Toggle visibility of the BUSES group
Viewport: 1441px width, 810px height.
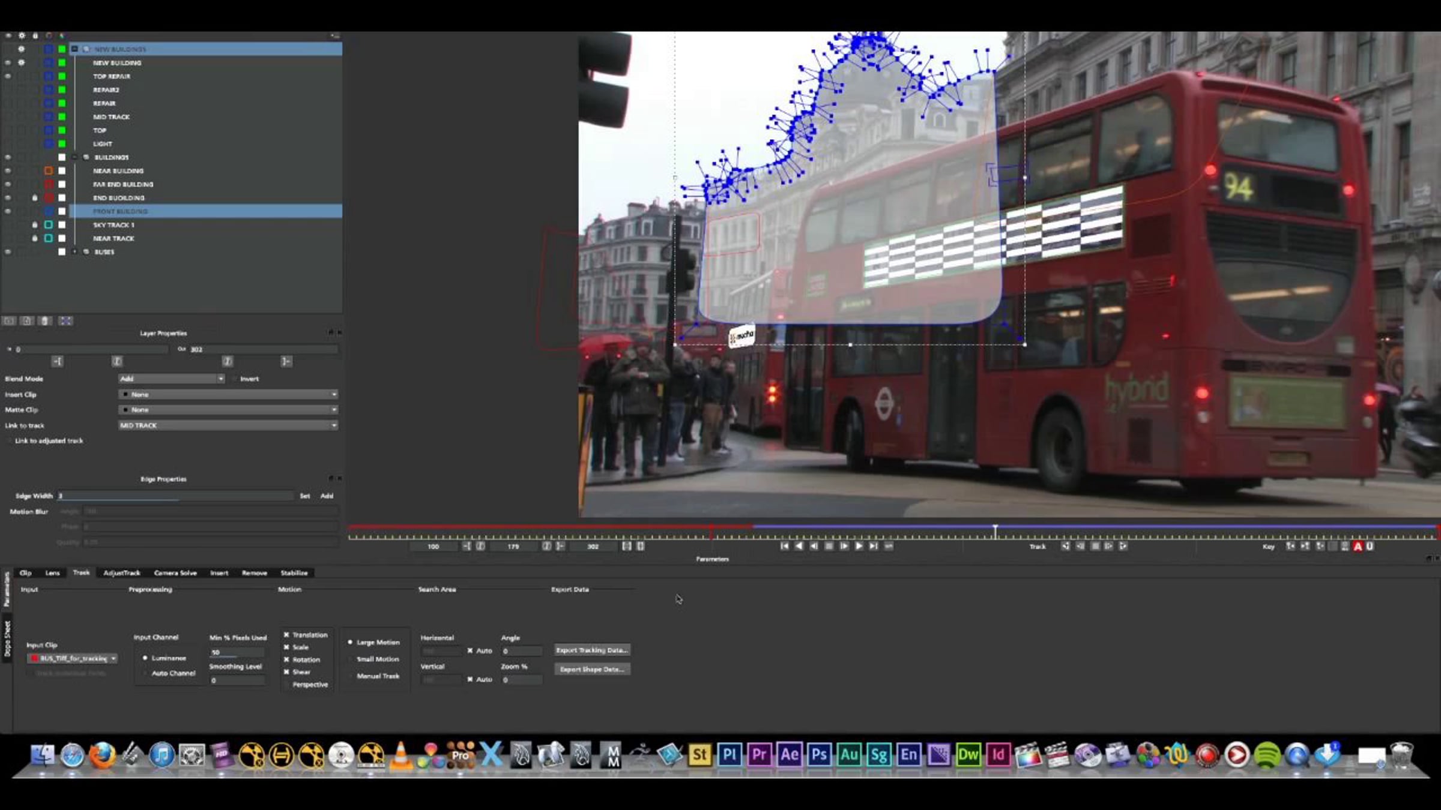pos(8,252)
